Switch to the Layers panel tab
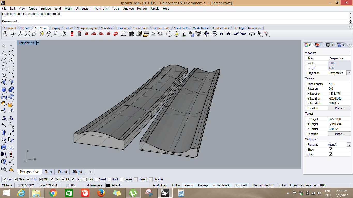The image size is (353, 198). pyautogui.click(x=320, y=45)
